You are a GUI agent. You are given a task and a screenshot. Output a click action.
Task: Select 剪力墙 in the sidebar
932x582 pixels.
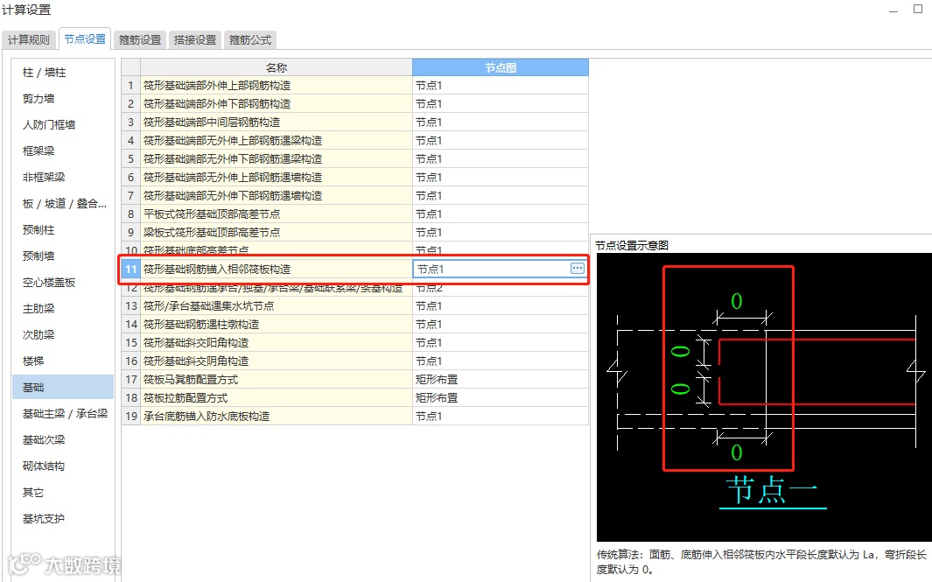[39, 99]
